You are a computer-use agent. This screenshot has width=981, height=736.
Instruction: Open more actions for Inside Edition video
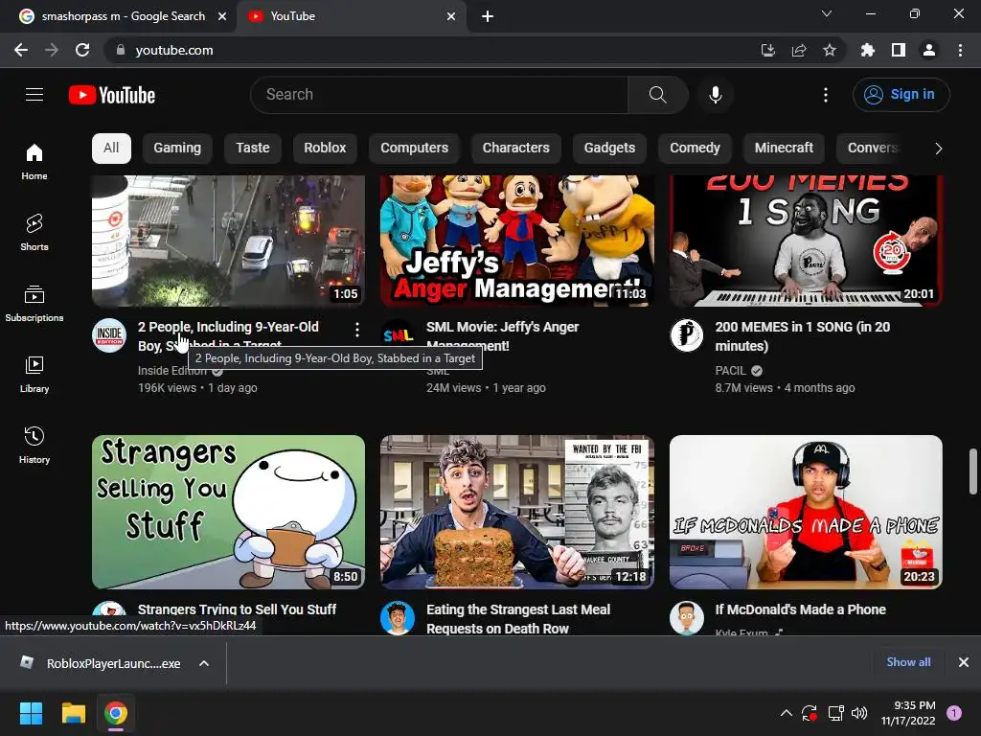[356, 330]
